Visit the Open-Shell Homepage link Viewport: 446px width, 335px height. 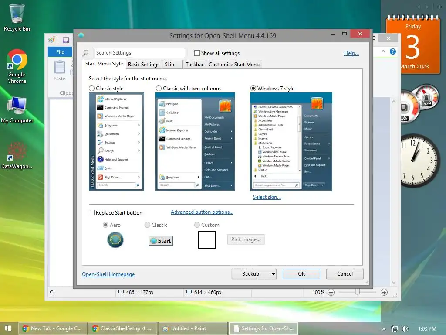click(x=108, y=274)
